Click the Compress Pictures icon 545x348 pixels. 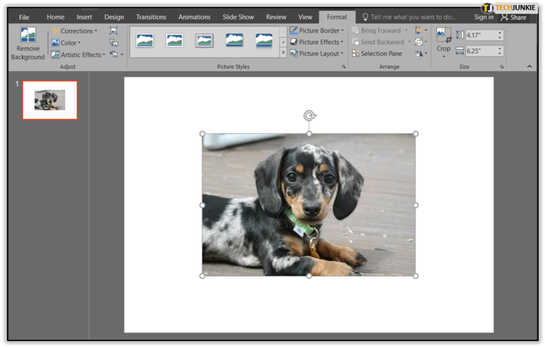point(114,30)
